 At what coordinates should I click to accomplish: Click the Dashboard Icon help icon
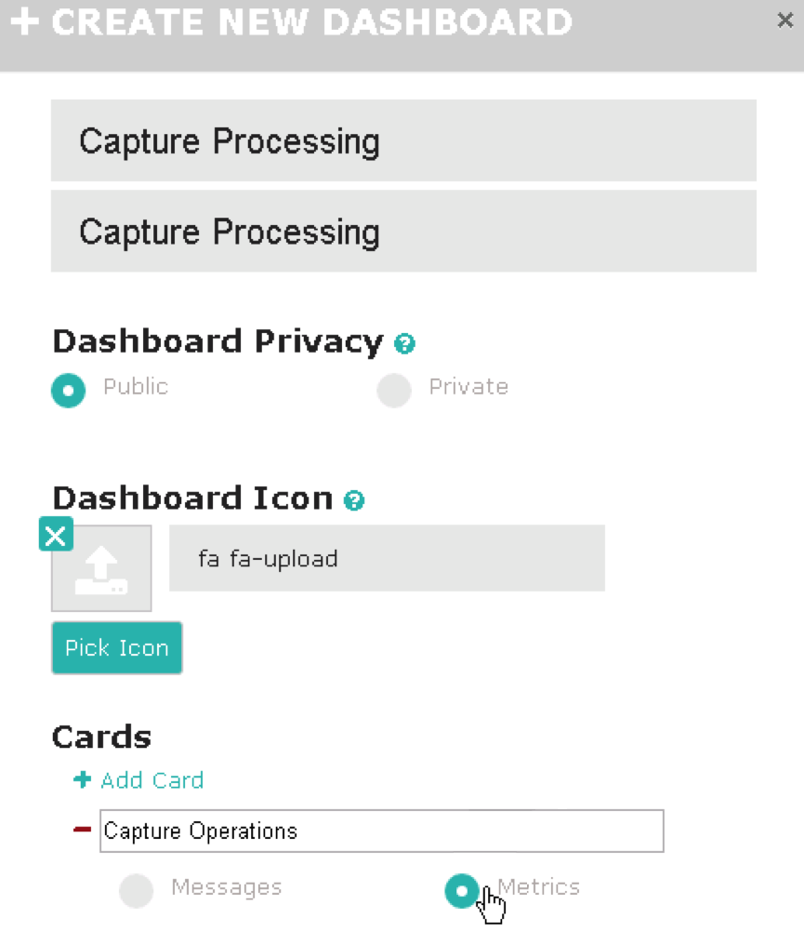[354, 500]
